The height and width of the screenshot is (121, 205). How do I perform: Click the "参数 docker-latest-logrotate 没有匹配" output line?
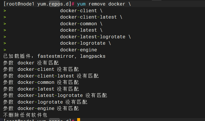tap(55, 95)
